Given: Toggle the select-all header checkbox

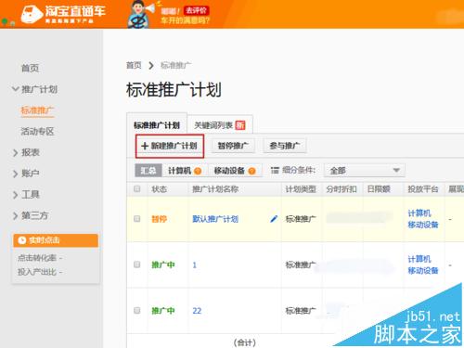Looking at the screenshot, I should pos(137,188).
